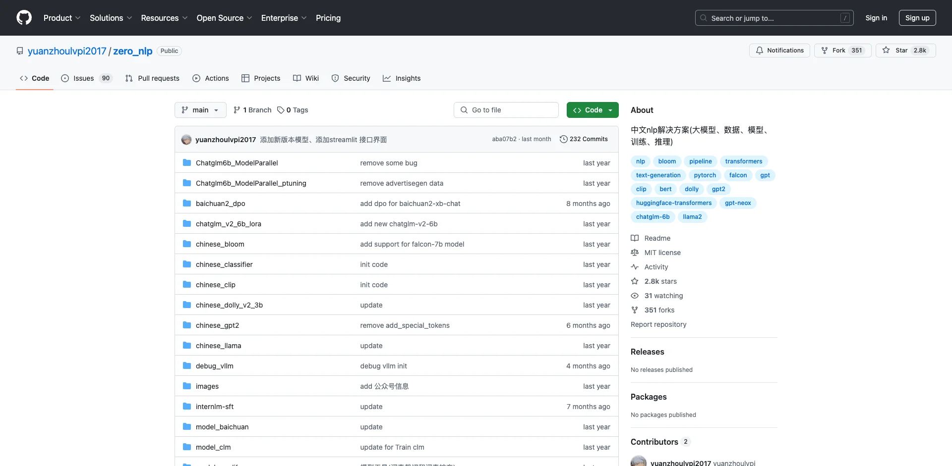Click folder icon for baichuan2_dpo
This screenshot has height=466, width=952.
[187, 204]
